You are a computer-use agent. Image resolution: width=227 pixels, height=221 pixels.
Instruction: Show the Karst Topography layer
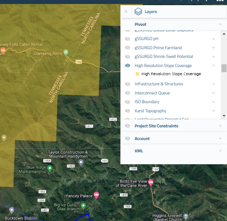click(x=128, y=111)
